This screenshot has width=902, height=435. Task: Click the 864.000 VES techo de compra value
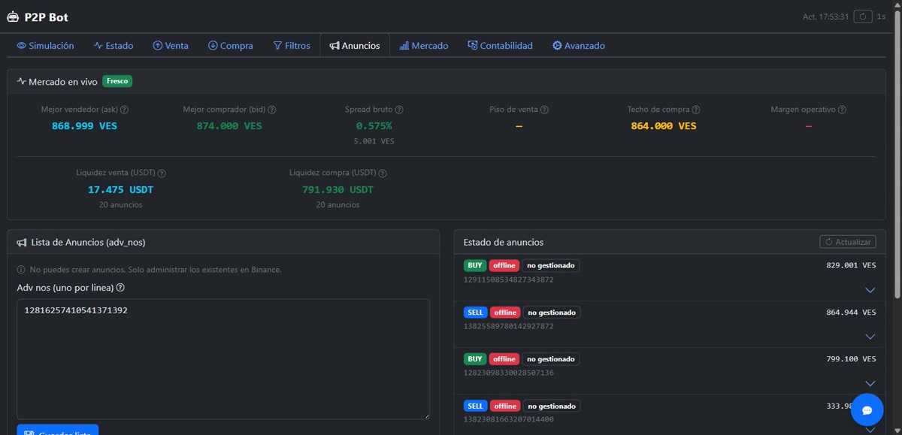(x=664, y=126)
